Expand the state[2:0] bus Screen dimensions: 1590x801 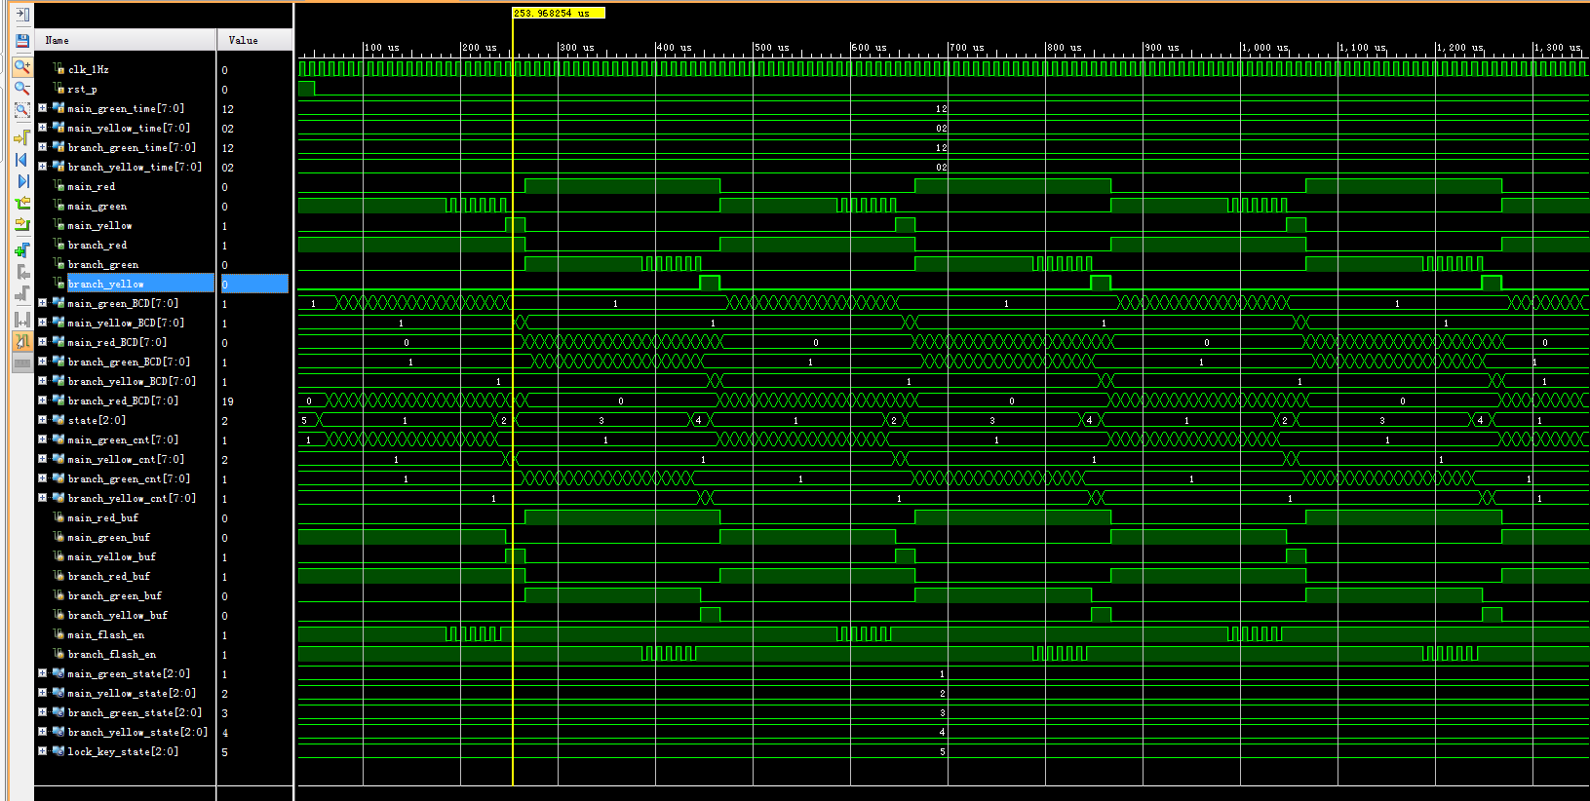tap(42, 420)
